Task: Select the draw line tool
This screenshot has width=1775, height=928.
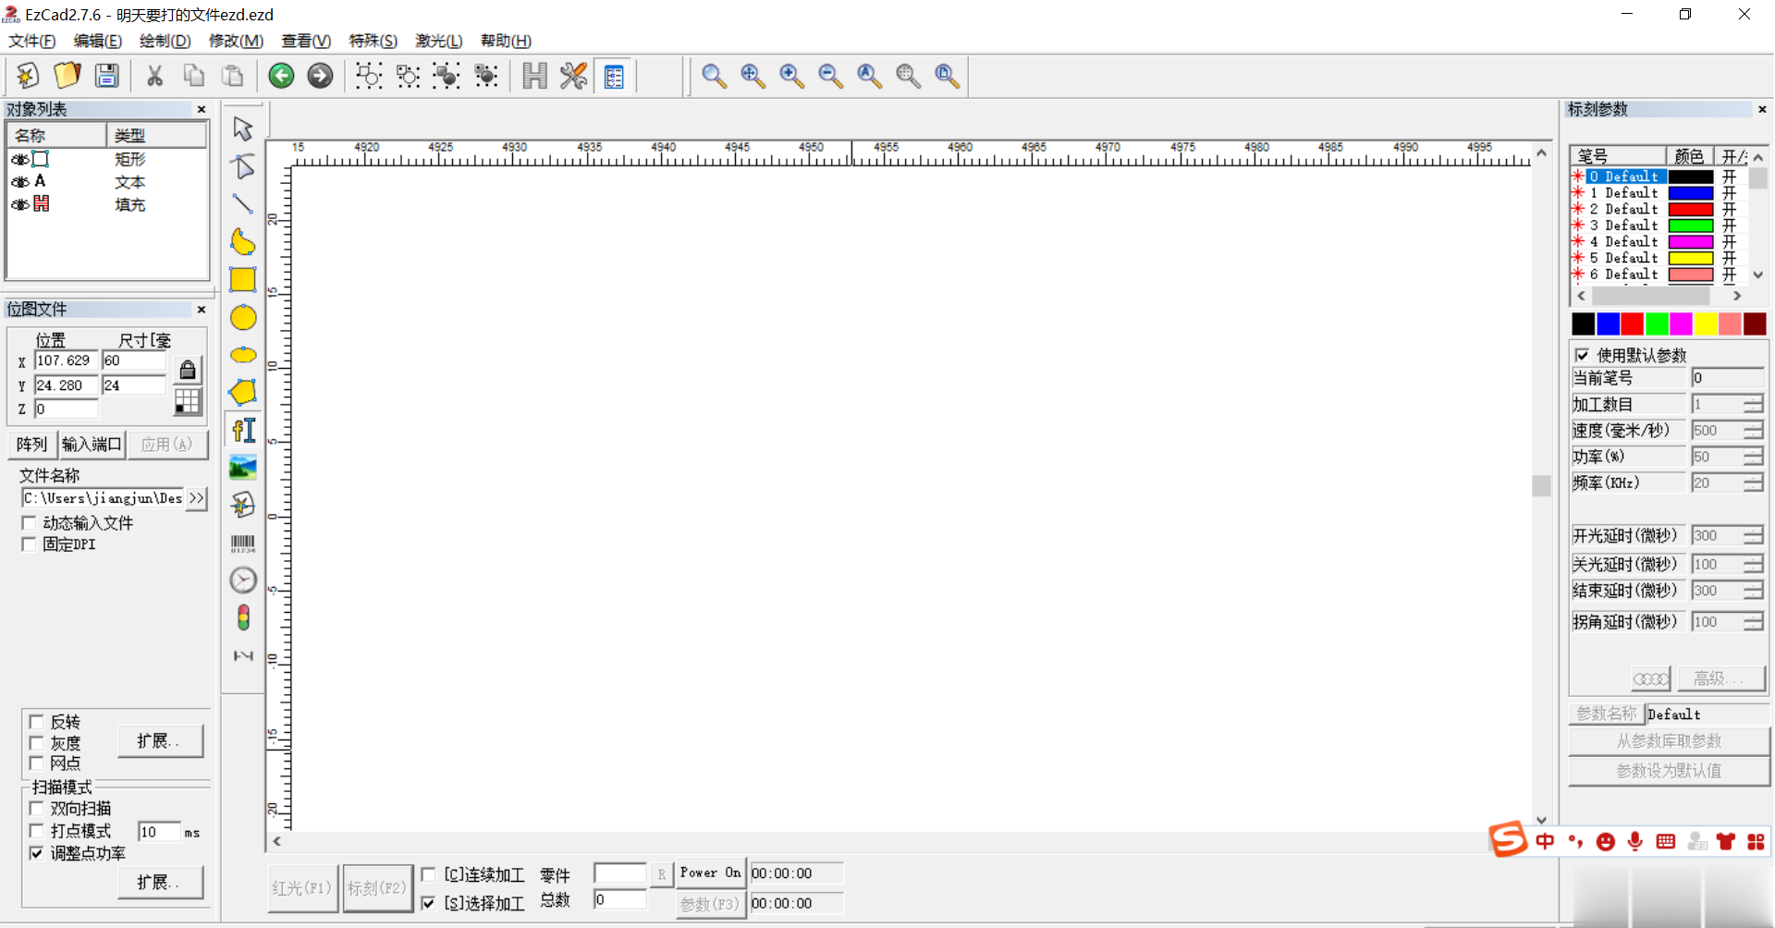Action: click(243, 203)
